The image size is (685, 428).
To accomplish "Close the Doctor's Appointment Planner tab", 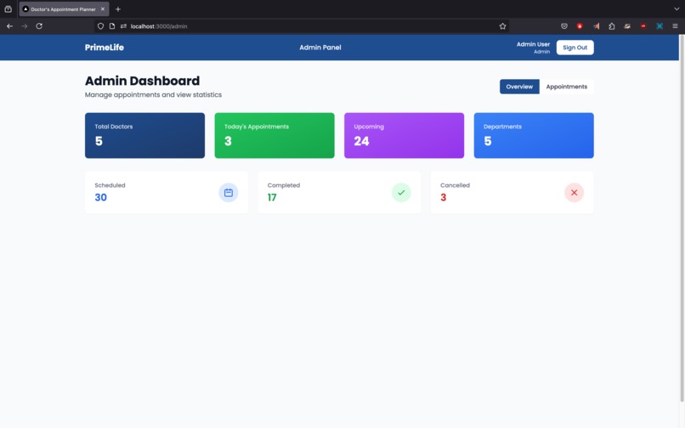I will 103,9.
